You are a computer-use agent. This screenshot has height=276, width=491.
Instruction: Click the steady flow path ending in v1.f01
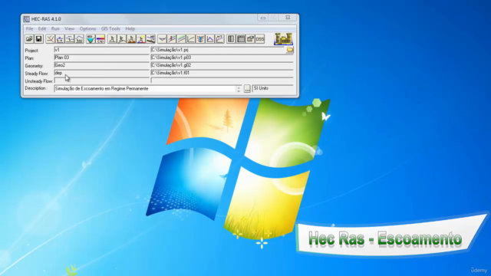(x=222, y=73)
